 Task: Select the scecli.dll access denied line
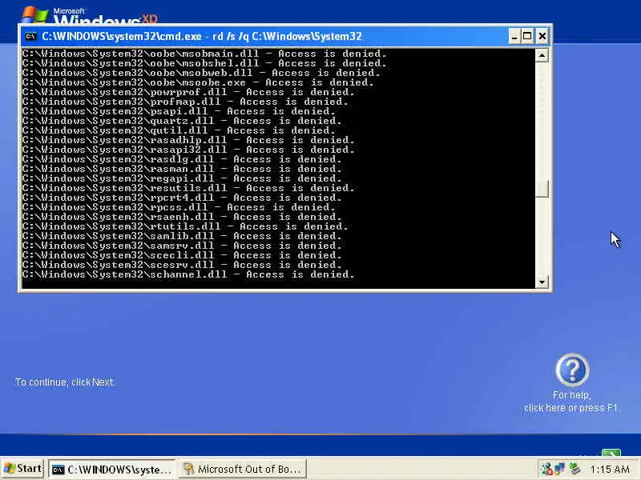182,255
